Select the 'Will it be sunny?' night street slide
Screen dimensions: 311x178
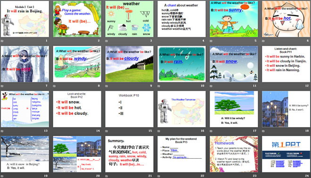point(286,109)
